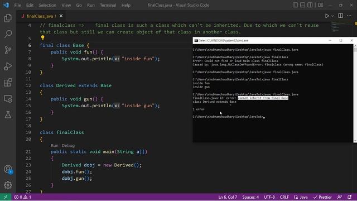Open the feedback icon in status bar
This screenshot has height=201, width=357.
click(339, 197)
